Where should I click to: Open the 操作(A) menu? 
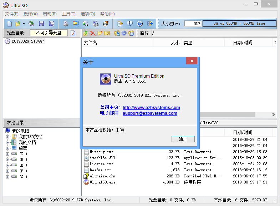click(31, 14)
